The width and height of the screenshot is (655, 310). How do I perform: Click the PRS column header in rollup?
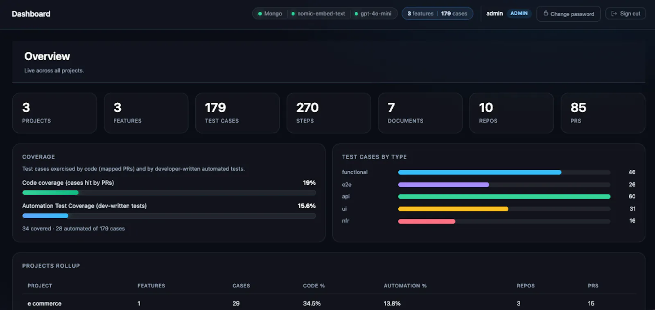click(x=593, y=286)
